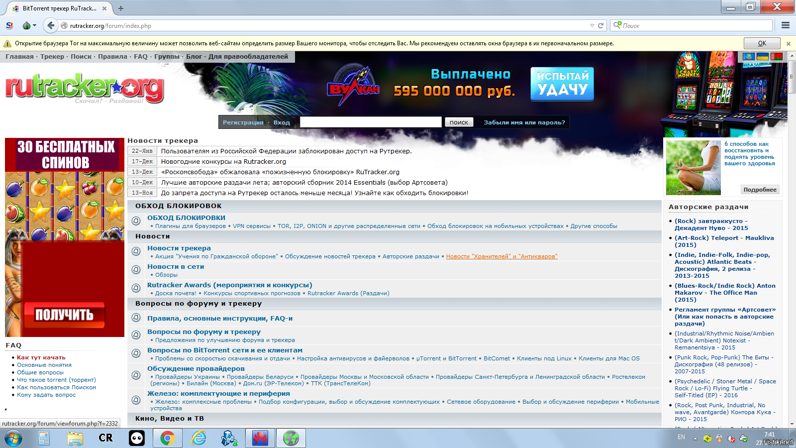Close the BitTorrent трекер RuTracker tab
796x448 pixels.
pos(104,8)
